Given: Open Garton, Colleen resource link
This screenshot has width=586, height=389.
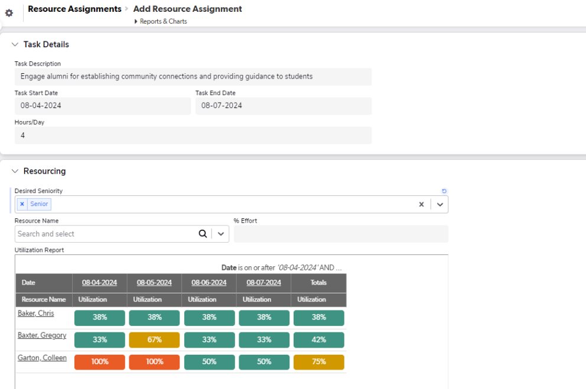Looking at the screenshot, I should tap(42, 358).
